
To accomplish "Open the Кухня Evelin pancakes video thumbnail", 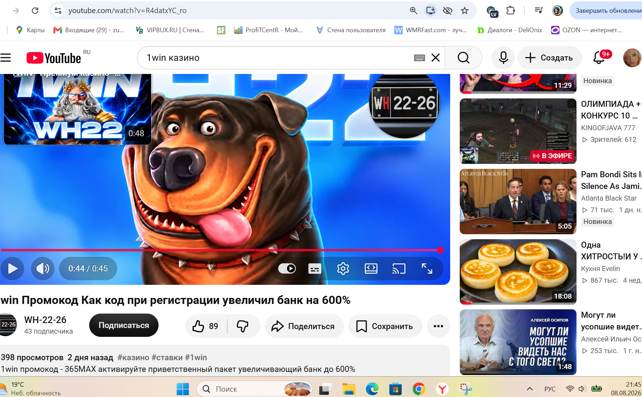I will (518, 272).
